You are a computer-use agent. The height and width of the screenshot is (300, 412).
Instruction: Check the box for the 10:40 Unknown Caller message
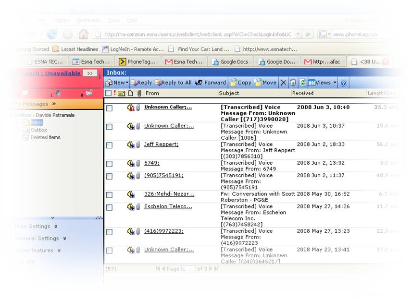[x=109, y=108]
